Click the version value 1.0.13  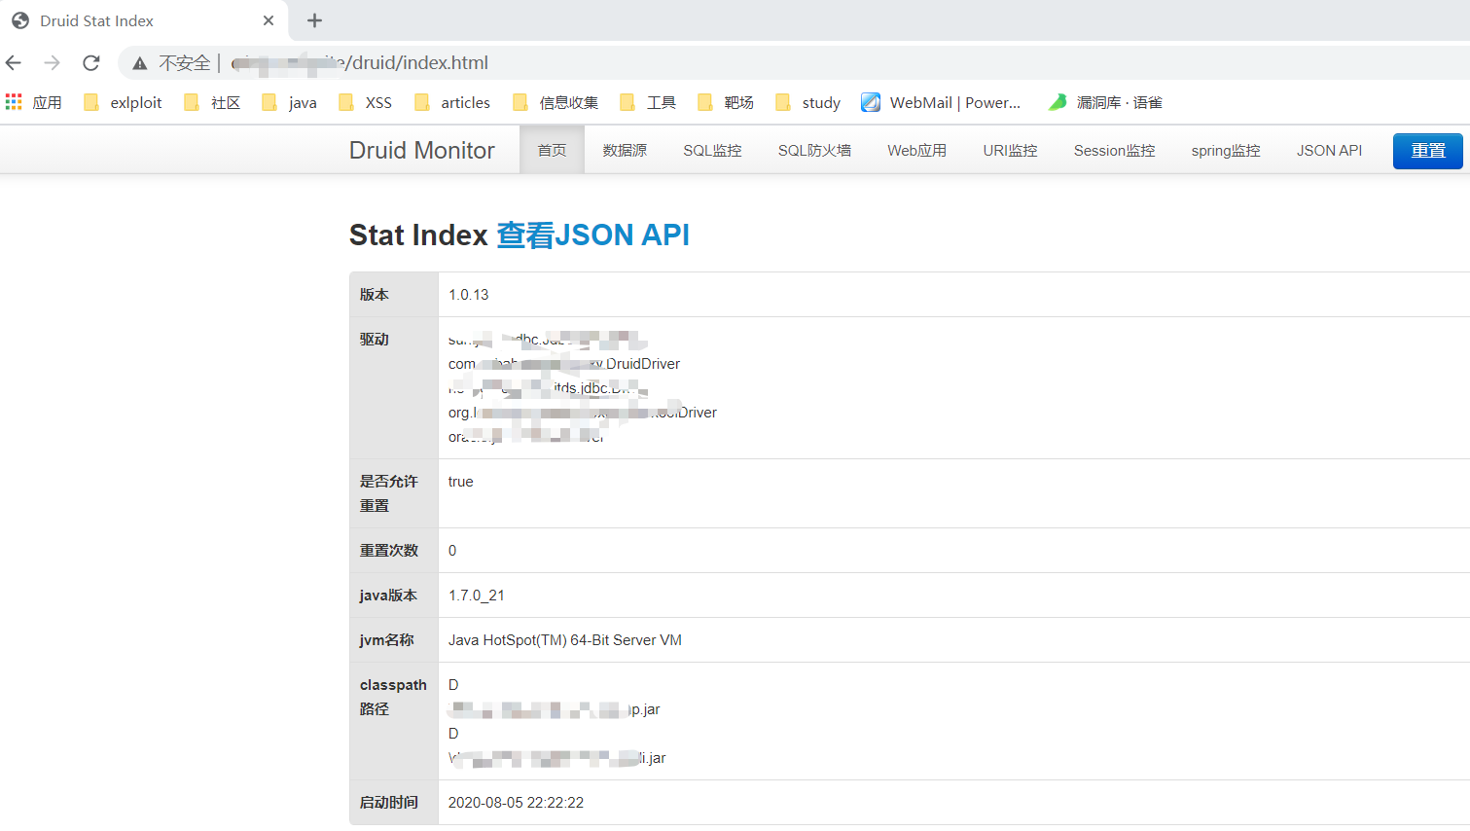coord(469,295)
